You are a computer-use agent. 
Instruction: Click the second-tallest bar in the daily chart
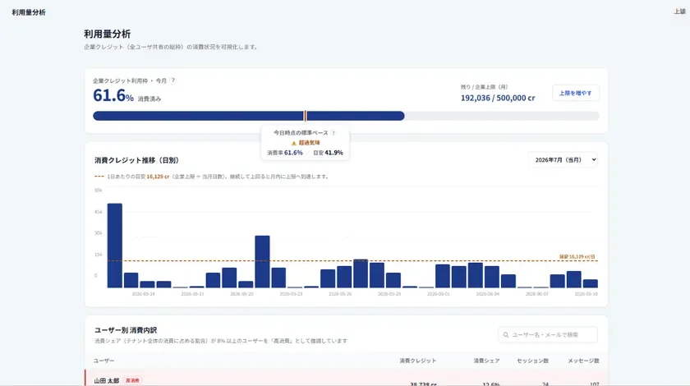click(262, 262)
